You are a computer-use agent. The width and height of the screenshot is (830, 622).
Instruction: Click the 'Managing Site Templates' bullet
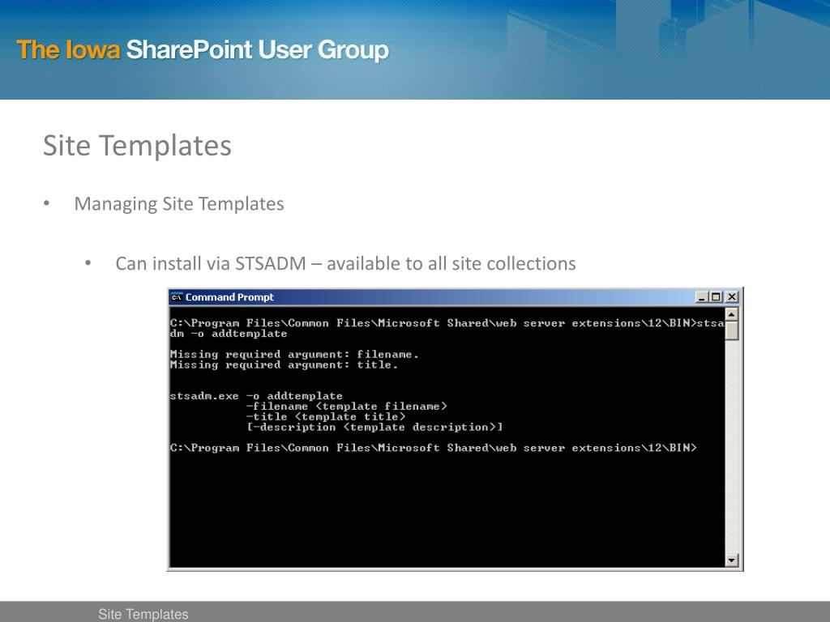click(179, 204)
